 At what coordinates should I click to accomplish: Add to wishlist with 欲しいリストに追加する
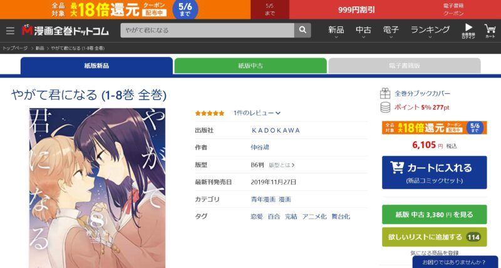434,237
